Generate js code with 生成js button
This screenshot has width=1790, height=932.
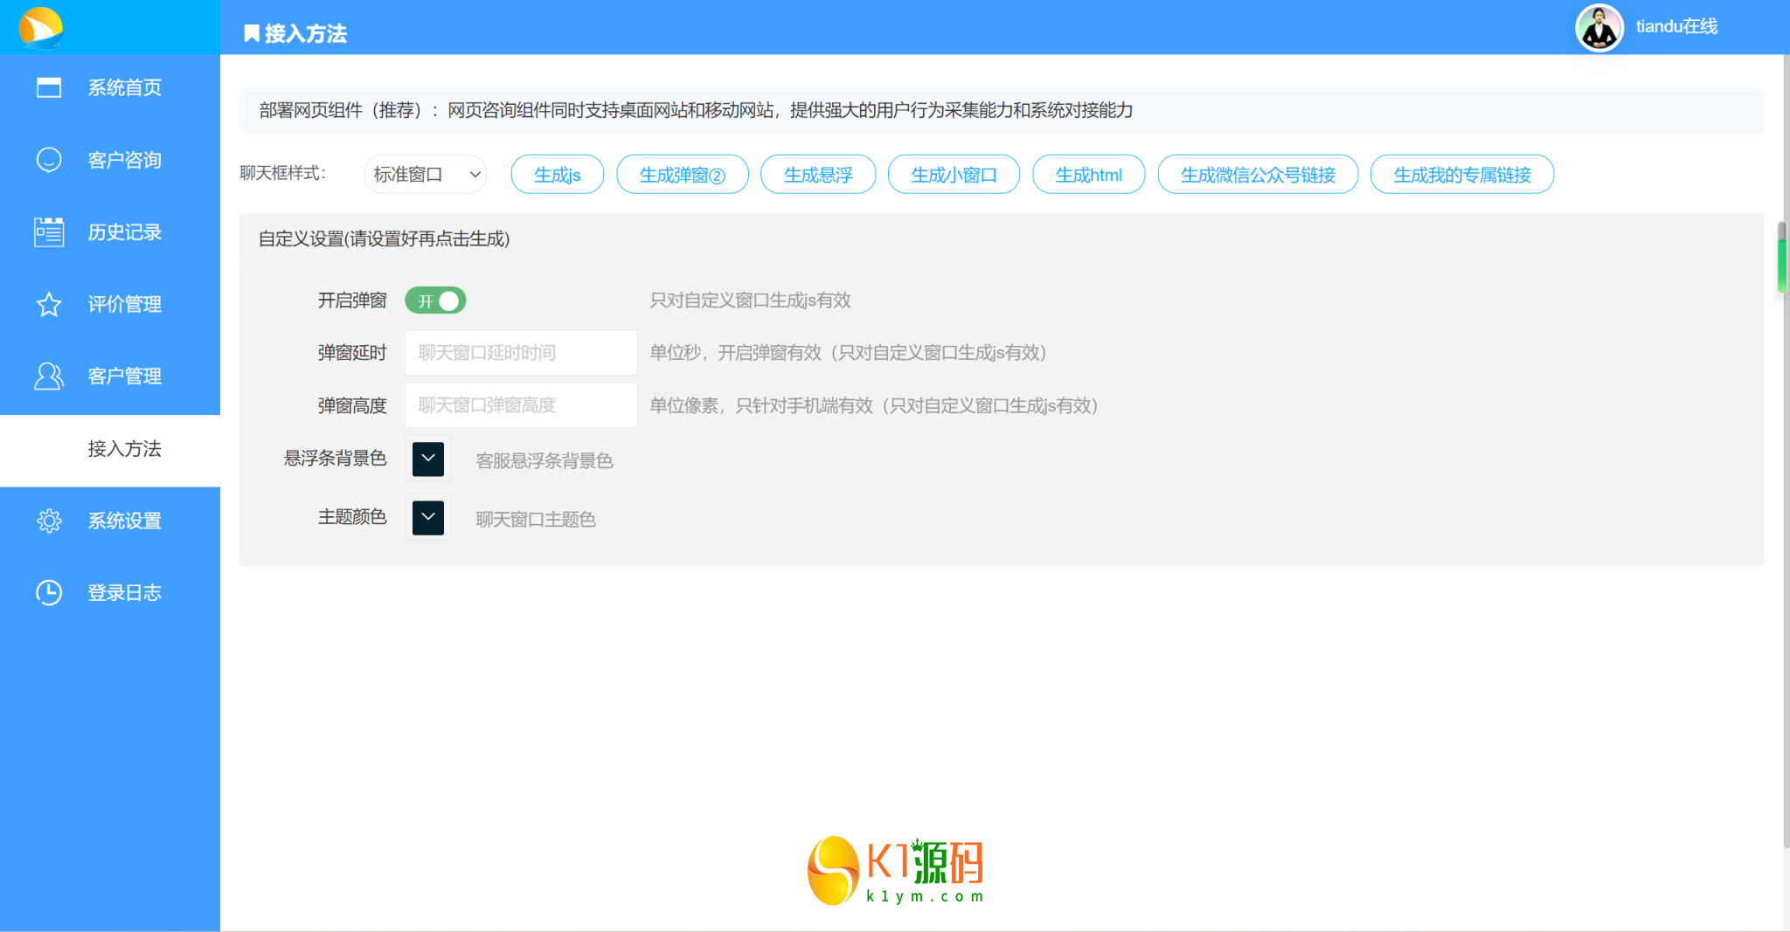pos(557,174)
